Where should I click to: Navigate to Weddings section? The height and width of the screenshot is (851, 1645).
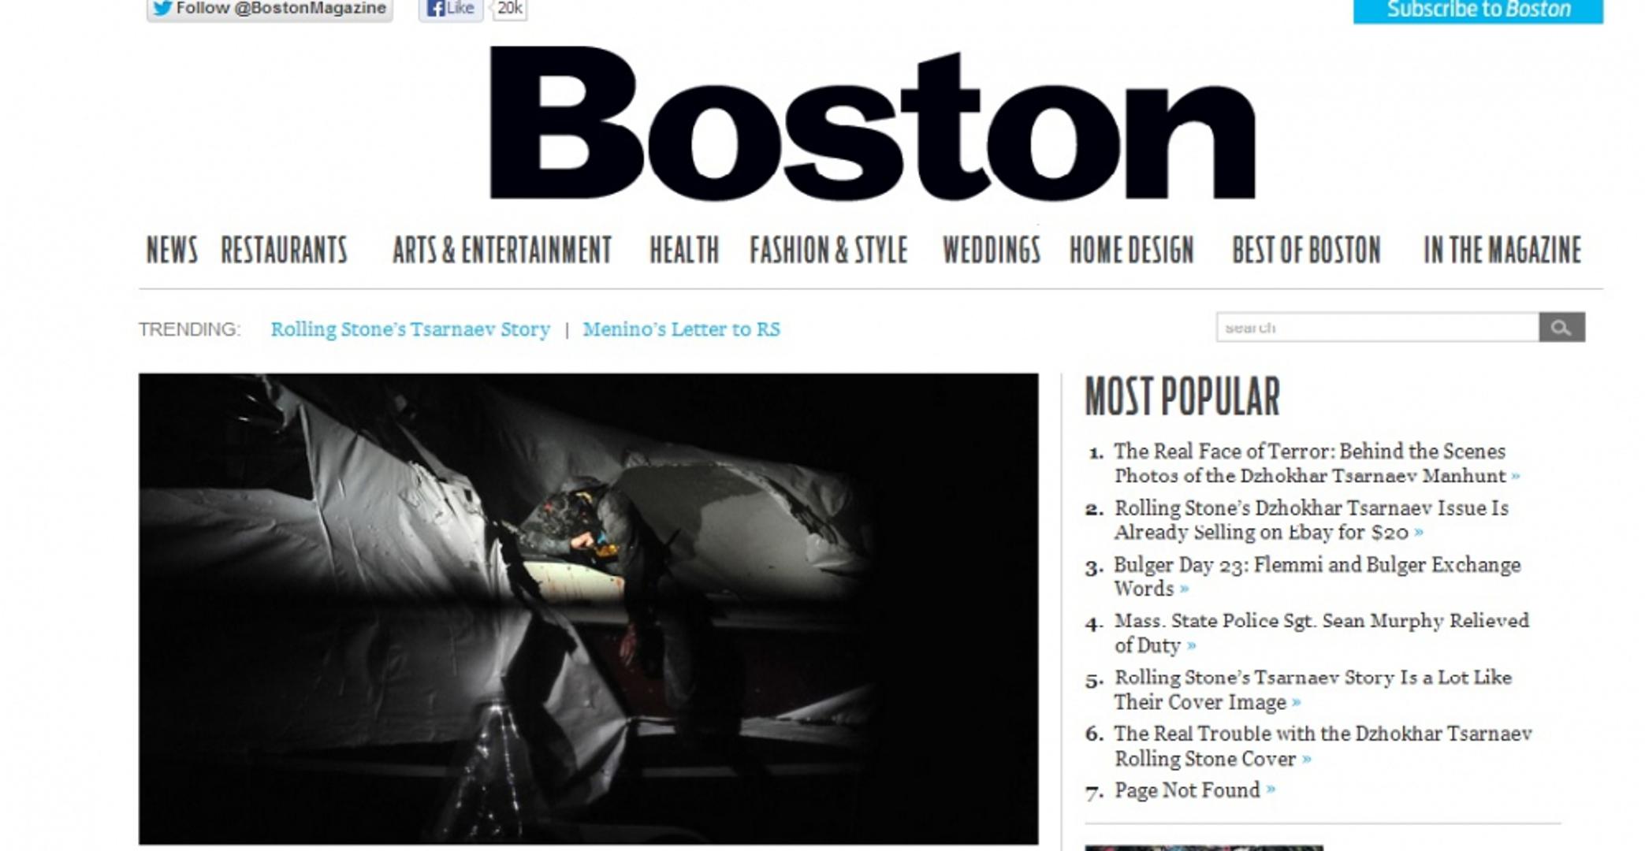coord(992,251)
